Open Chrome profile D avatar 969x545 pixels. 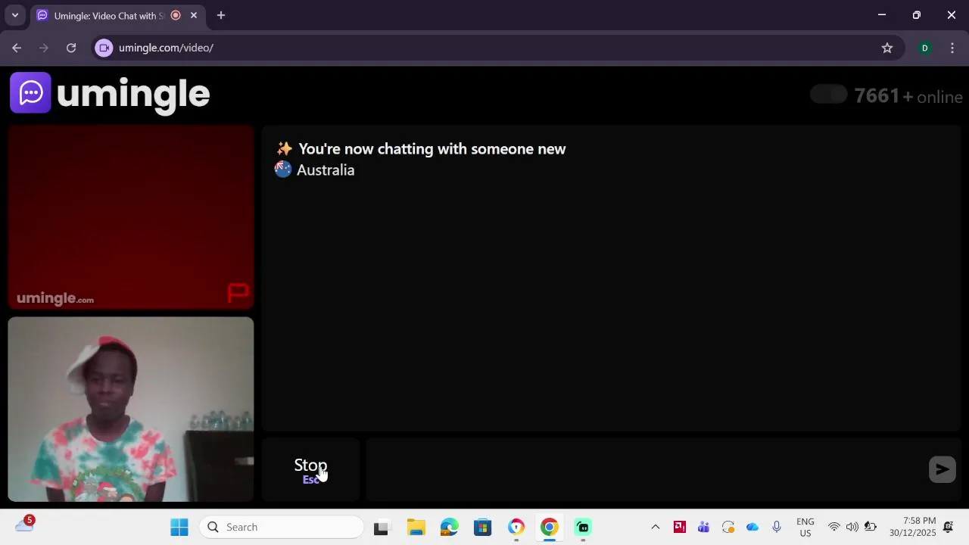point(924,48)
